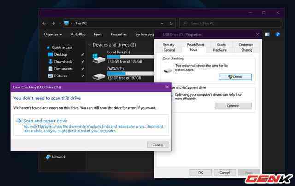Switch to the Security tab

point(169,45)
